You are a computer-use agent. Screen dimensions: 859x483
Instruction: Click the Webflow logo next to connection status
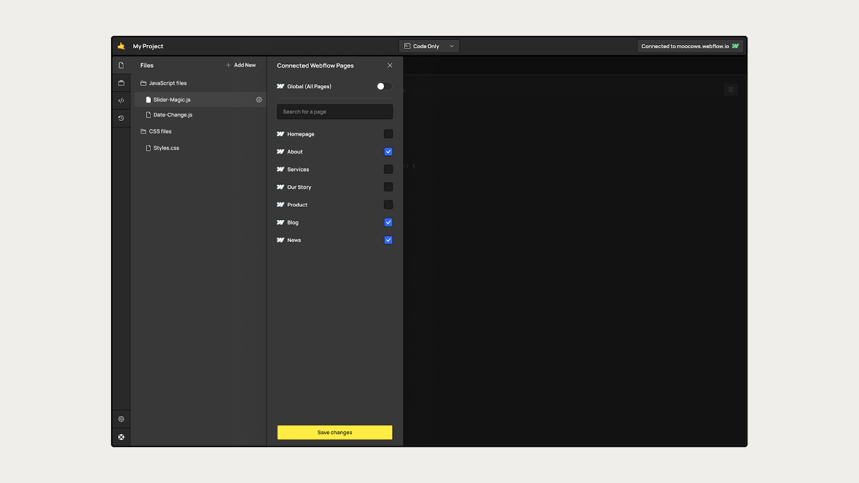tap(736, 46)
